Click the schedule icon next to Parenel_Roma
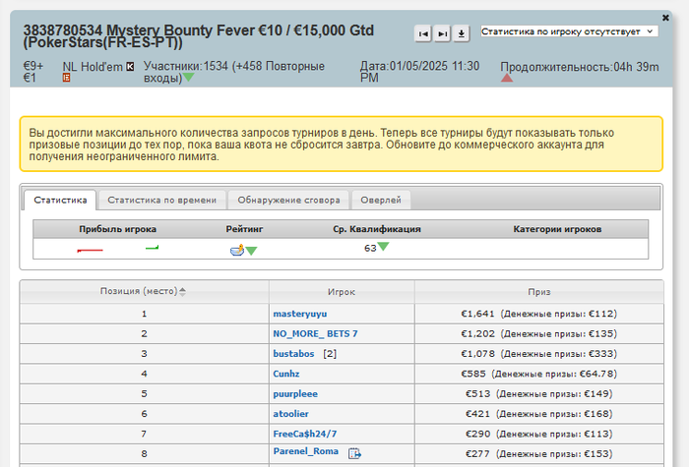 (x=354, y=453)
